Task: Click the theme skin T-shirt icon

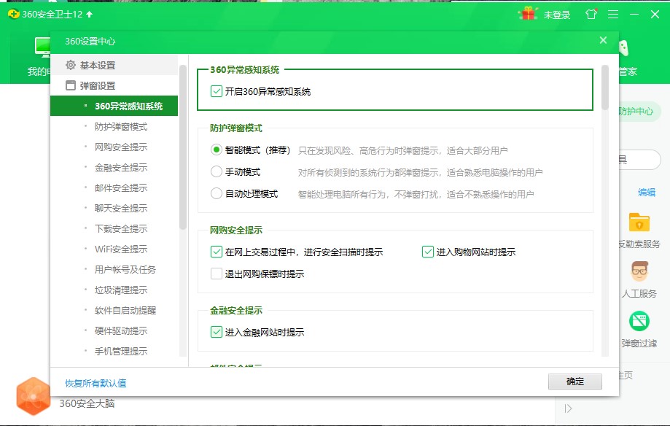Action: (591, 14)
